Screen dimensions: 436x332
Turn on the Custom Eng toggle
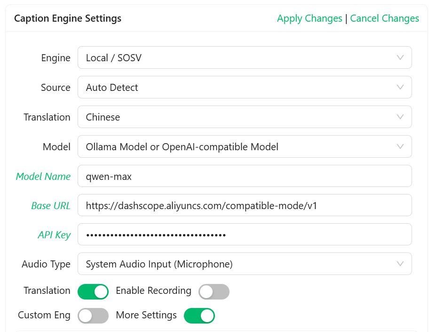pyautogui.click(x=93, y=316)
